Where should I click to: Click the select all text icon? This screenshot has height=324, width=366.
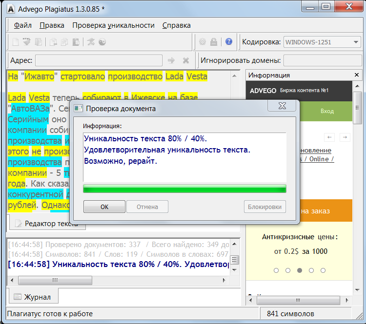39,42
